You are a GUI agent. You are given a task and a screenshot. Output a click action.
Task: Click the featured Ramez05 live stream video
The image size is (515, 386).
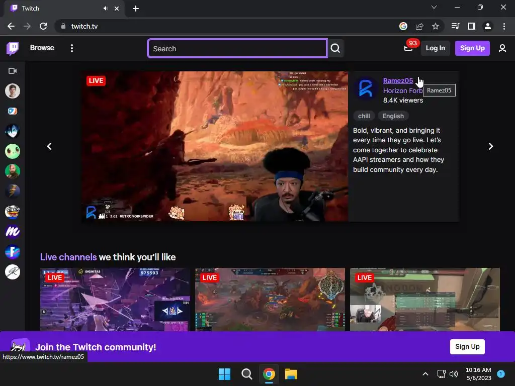(215, 146)
